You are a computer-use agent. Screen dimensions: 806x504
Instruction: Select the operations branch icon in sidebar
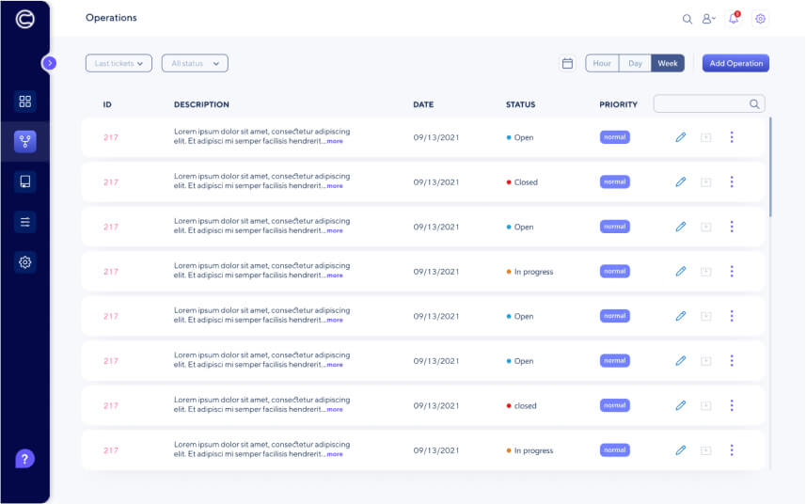[25, 141]
